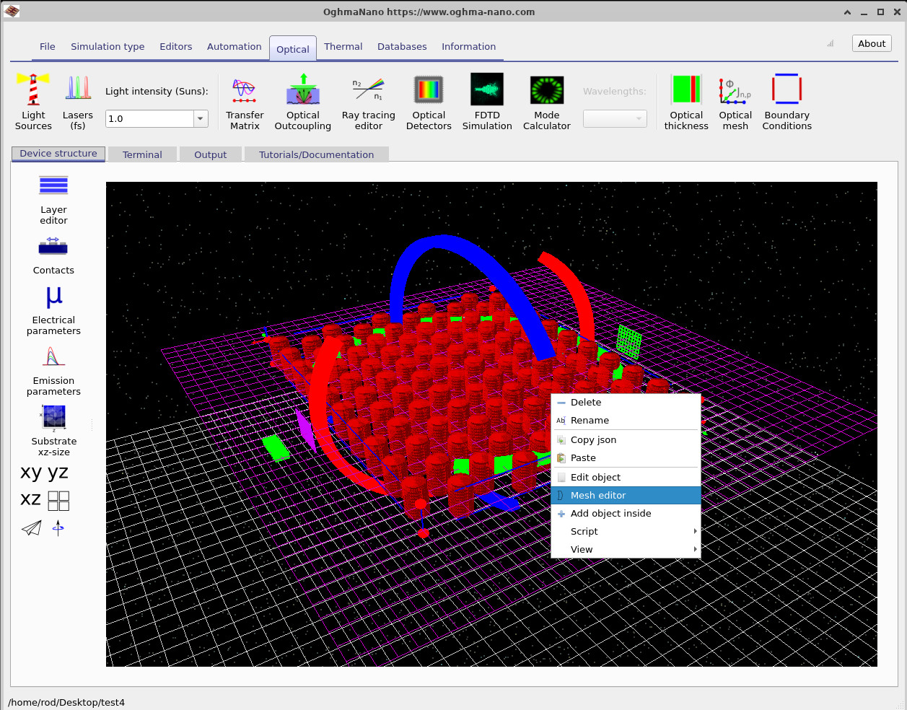The width and height of the screenshot is (907, 710).
Task: Switch to the yz view
Action: click(x=58, y=473)
